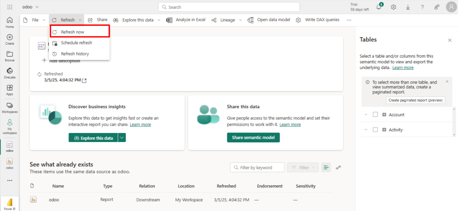The image size is (458, 211).
Task: Click Create paginated report (preview) button
Action: click(415, 100)
